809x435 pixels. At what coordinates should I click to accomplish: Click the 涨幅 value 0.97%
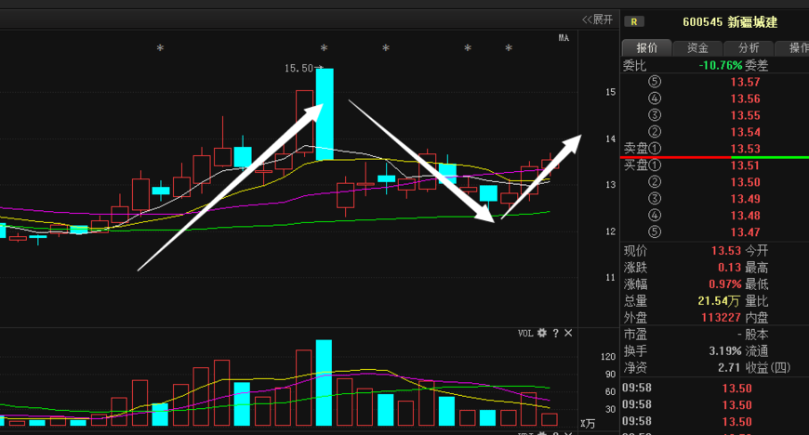coord(725,283)
